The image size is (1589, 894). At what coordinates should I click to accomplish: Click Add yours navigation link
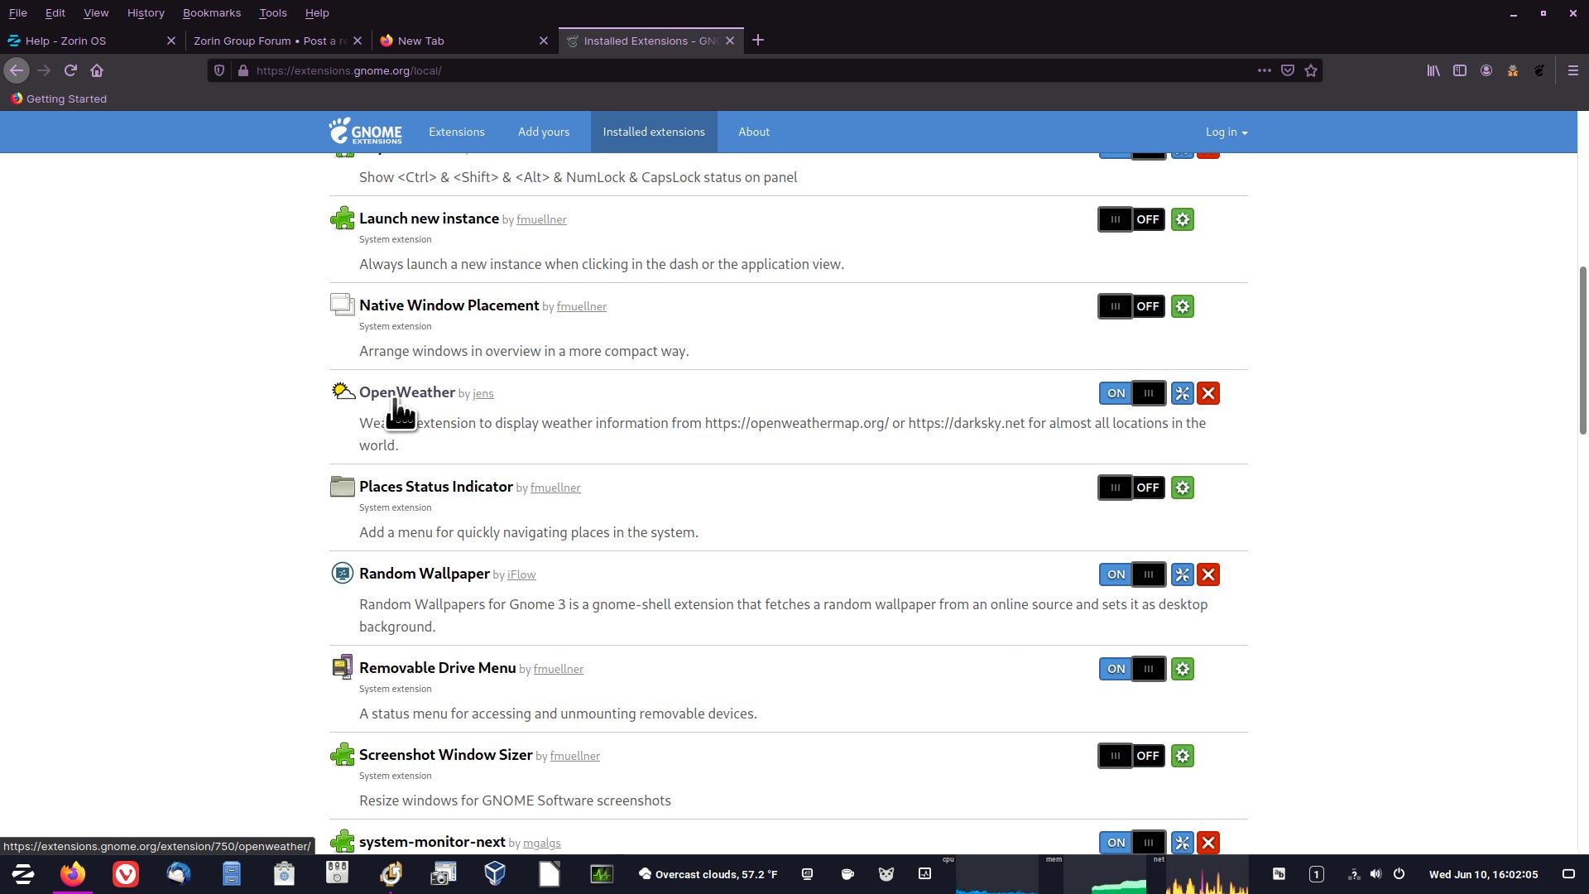click(543, 132)
